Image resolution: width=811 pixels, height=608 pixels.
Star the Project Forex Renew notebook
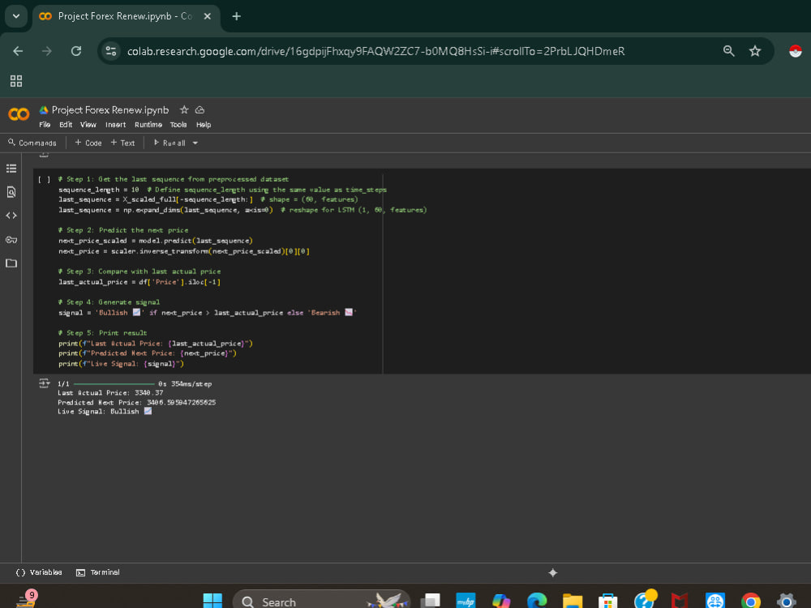184,109
